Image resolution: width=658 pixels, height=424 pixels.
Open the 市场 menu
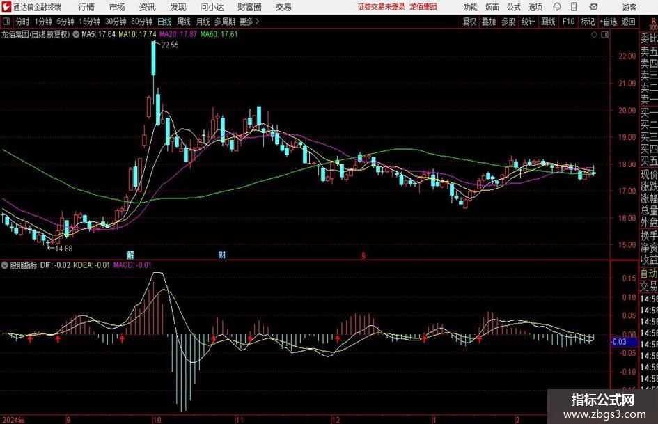(x=117, y=7)
